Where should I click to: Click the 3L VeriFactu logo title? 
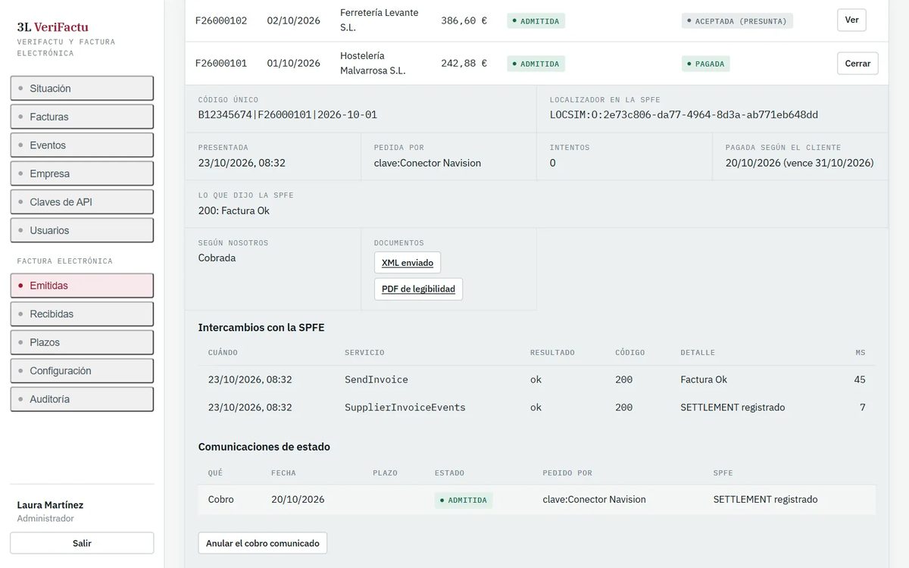tap(53, 27)
